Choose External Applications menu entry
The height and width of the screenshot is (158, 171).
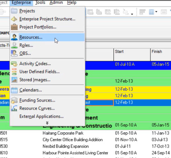47,117
